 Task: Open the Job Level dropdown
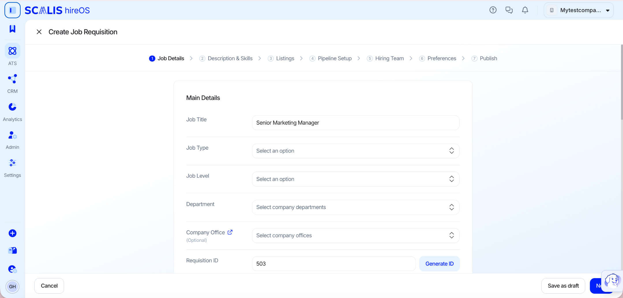(x=356, y=179)
